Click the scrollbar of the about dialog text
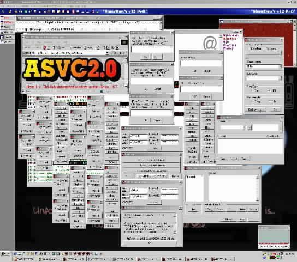 pos(175,224)
